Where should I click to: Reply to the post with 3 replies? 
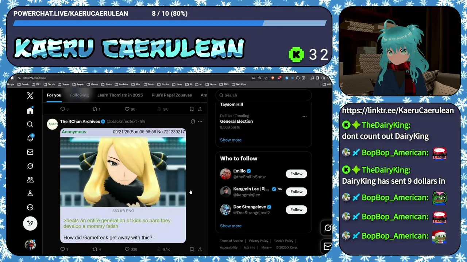pos(64,109)
